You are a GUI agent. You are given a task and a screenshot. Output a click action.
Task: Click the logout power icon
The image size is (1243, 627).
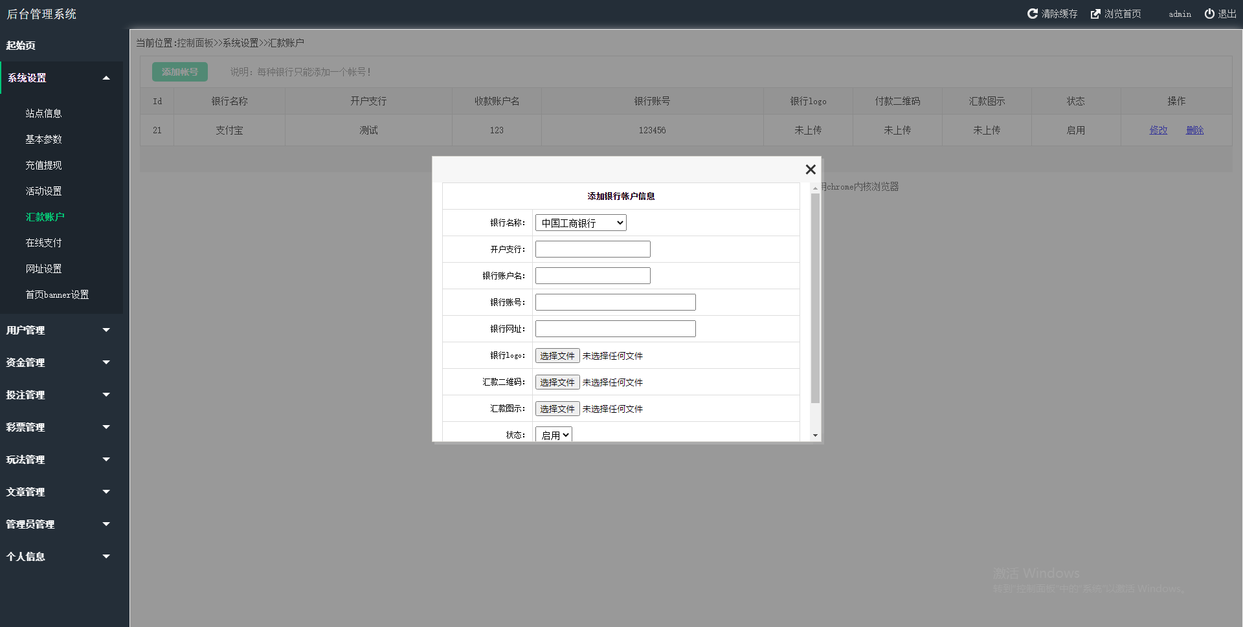tap(1209, 14)
